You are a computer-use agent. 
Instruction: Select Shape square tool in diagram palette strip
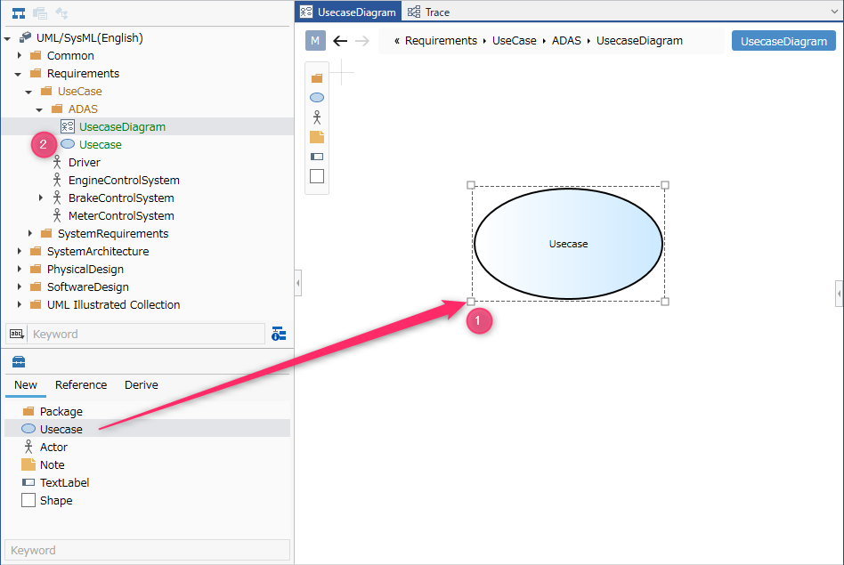pyautogui.click(x=317, y=176)
